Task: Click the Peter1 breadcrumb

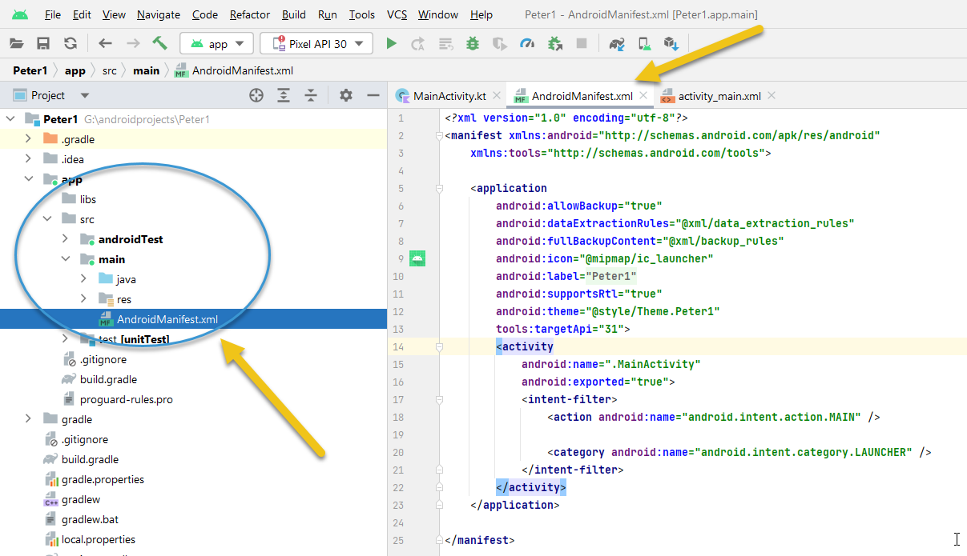Action: pos(30,70)
